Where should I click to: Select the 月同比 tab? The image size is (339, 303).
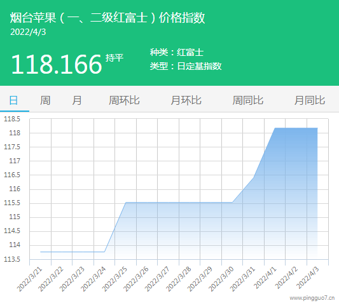pyautogui.click(x=310, y=100)
